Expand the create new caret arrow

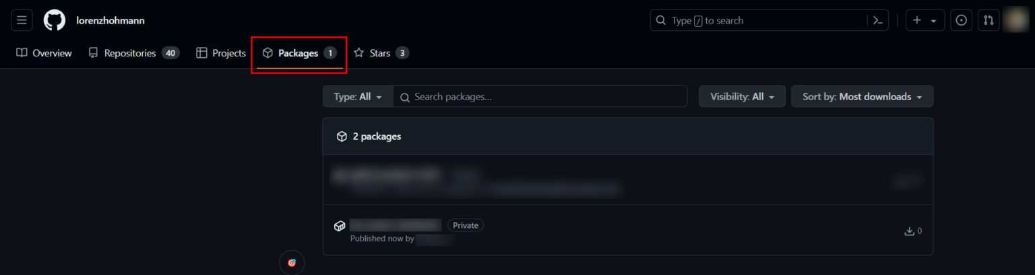point(934,21)
